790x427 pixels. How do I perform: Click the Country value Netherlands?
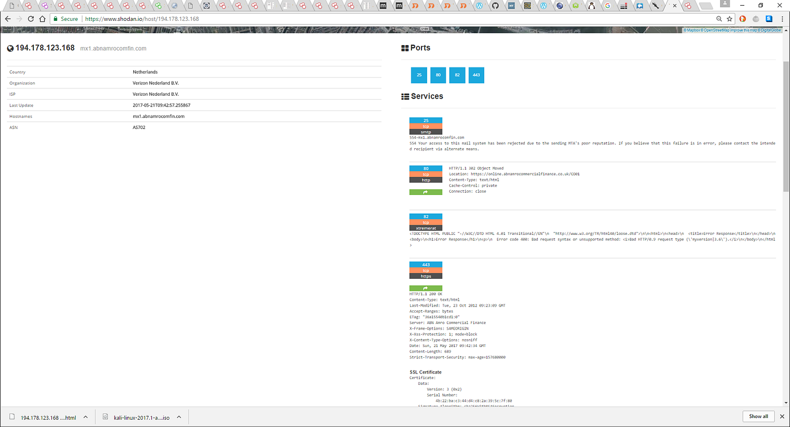(x=145, y=72)
